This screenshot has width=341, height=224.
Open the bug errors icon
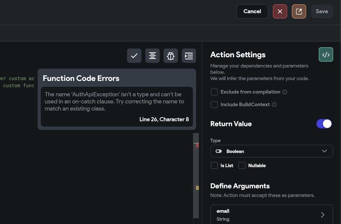[x=170, y=56]
